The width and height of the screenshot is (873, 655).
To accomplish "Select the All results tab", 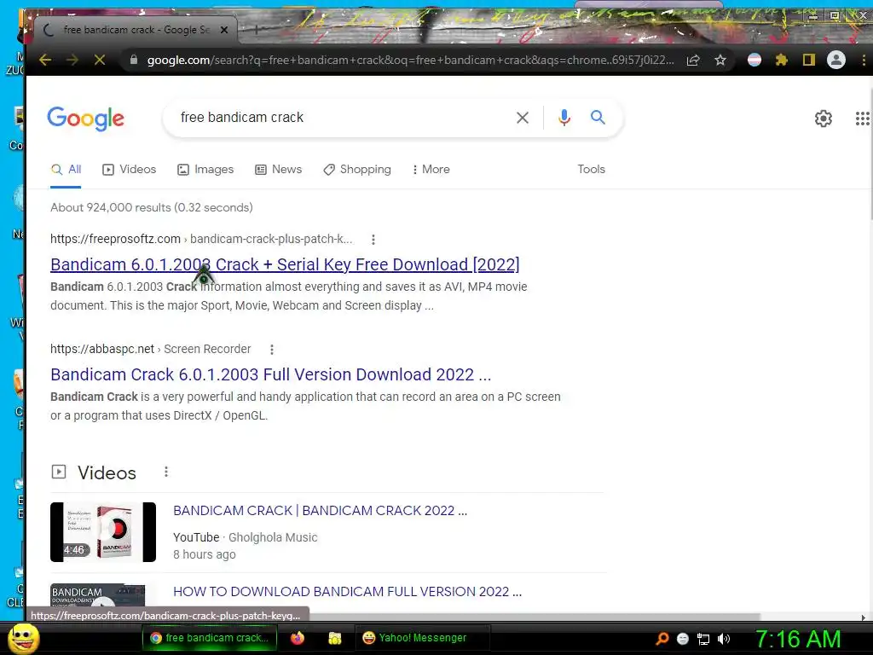I will pyautogui.click(x=66, y=170).
